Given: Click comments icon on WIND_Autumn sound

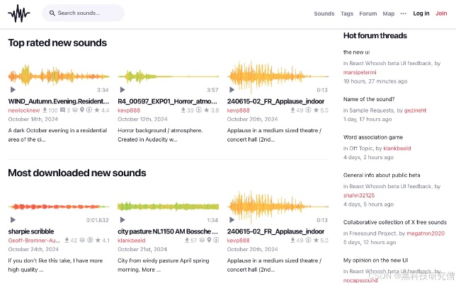Looking at the screenshot, I should click(63, 110).
